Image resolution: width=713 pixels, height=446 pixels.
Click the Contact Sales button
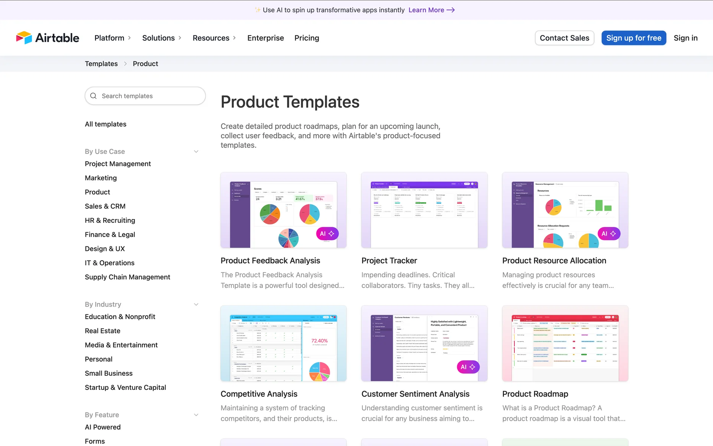[x=564, y=38]
